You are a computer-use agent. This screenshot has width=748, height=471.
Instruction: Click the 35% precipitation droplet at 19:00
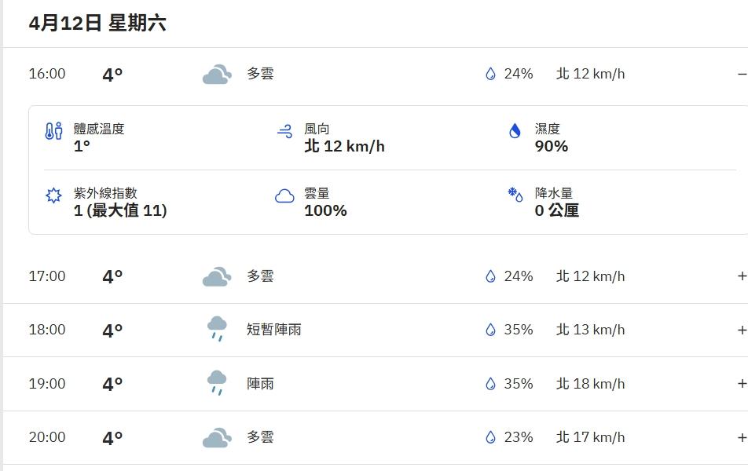pyautogui.click(x=490, y=384)
